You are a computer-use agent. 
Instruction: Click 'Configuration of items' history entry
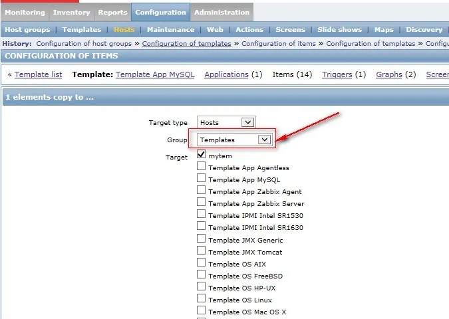click(x=279, y=43)
